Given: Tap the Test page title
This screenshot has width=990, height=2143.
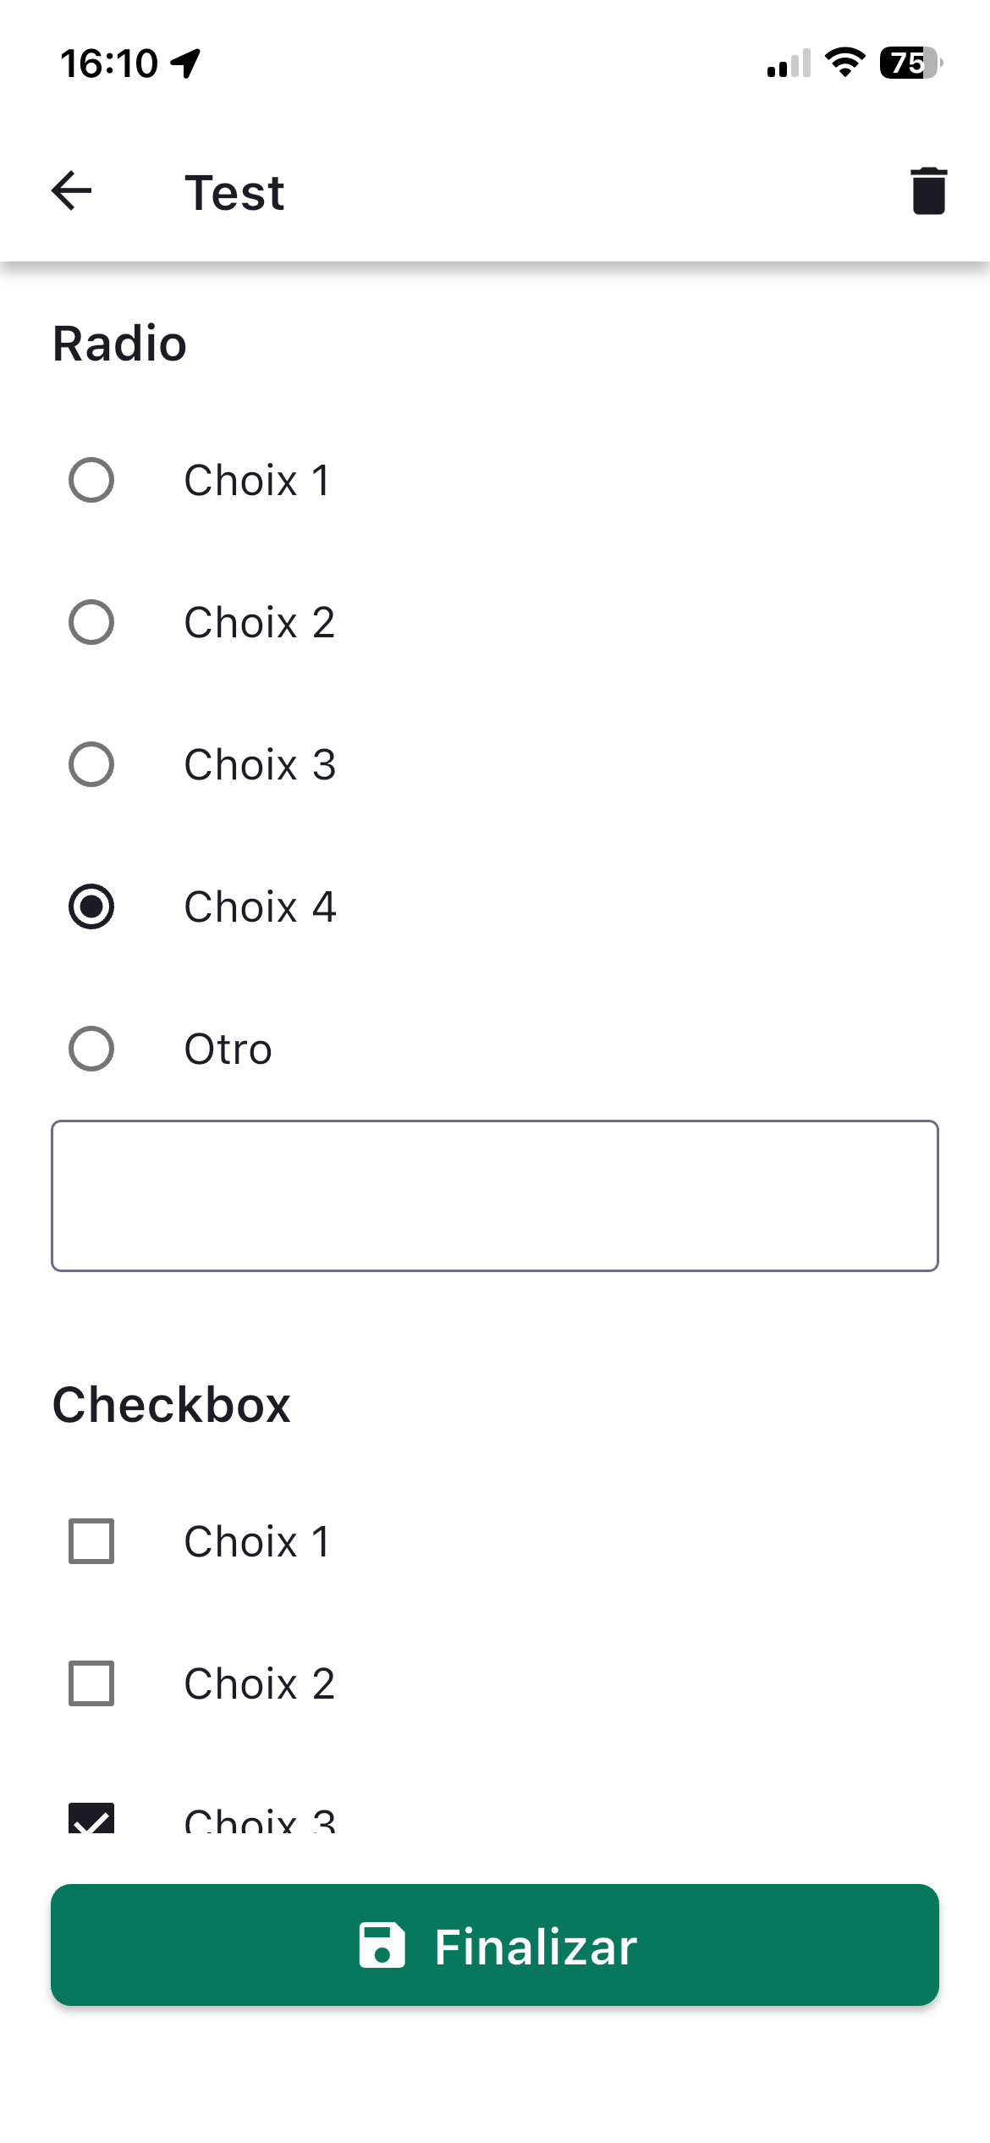Looking at the screenshot, I should coord(234,193).
